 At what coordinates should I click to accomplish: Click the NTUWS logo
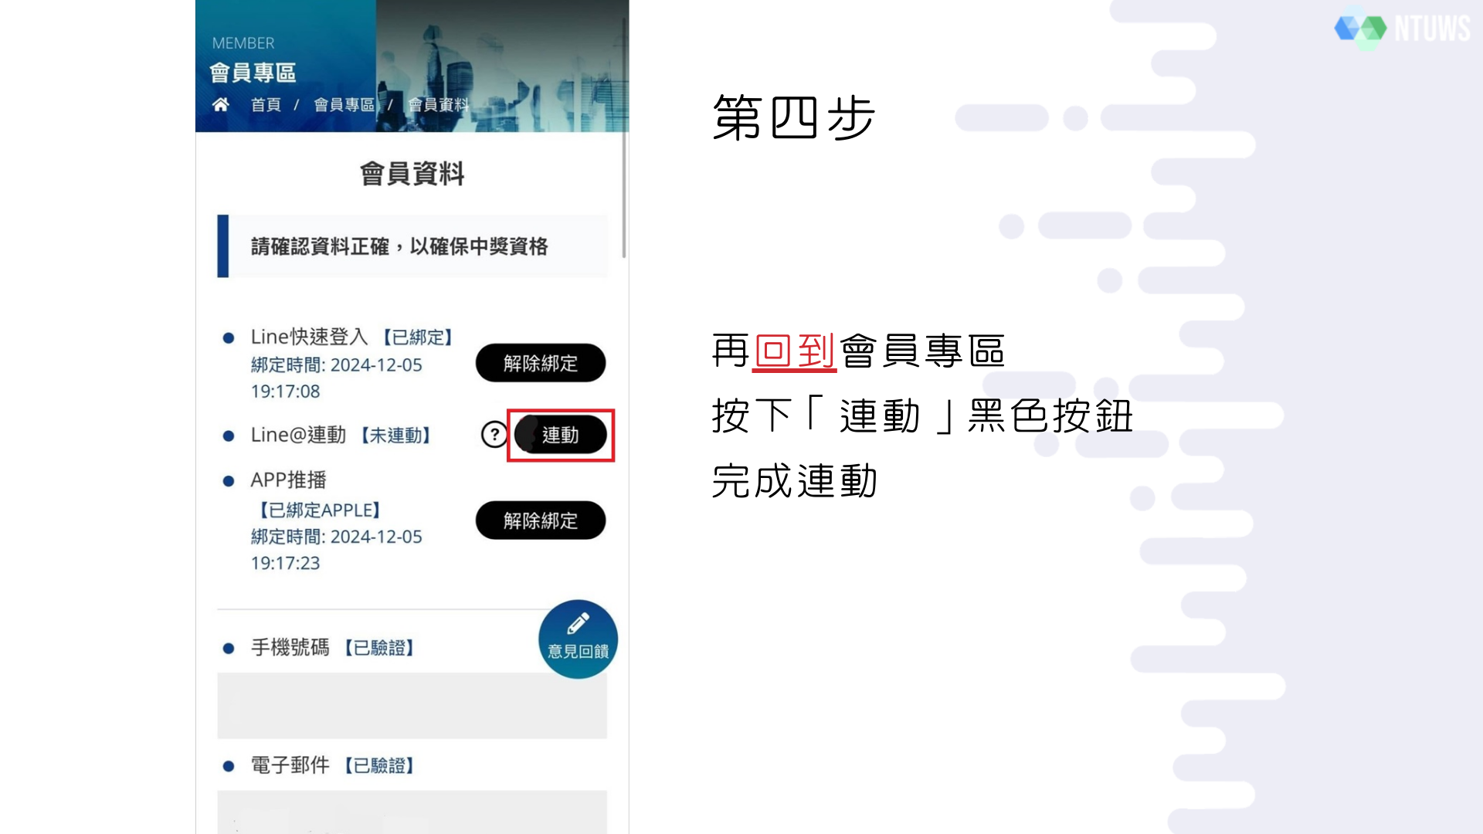tap(1403, 29)
